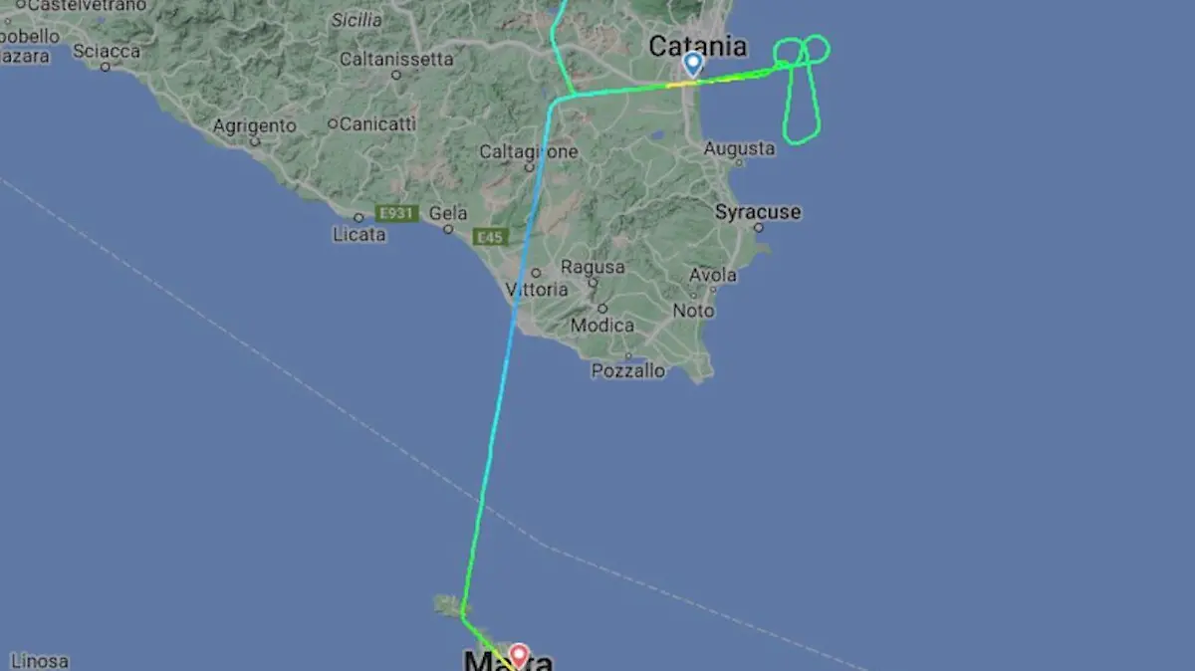Click the blue Catania airport pin marker
The width and height of the screenshot is (1195, 671).
click(693, 65)
